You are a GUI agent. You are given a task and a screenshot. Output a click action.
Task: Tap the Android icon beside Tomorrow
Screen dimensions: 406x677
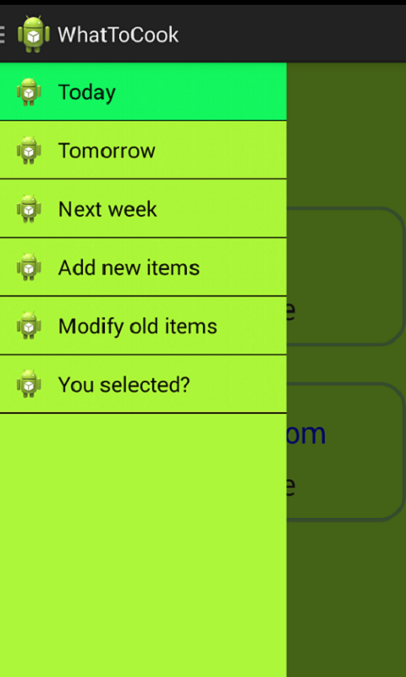[x=29, y=150]
